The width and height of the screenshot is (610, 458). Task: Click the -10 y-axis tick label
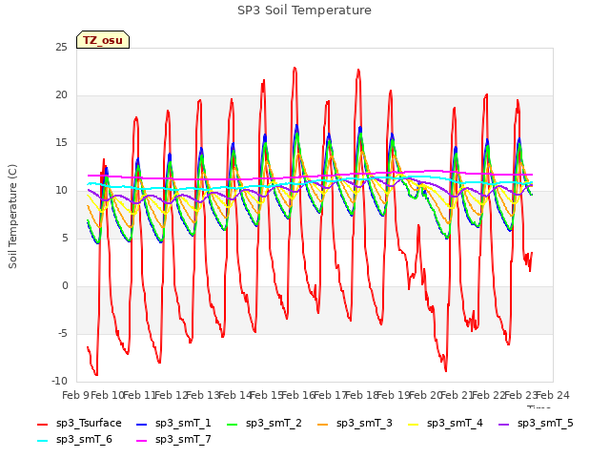click(x=60, y=382)
